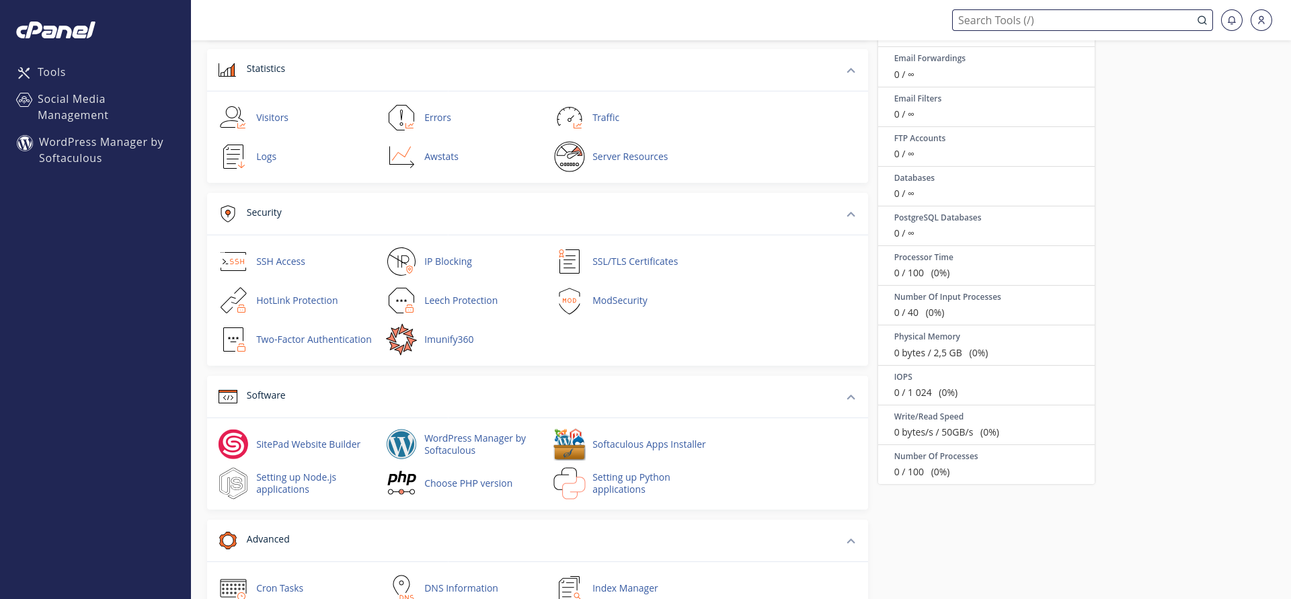Screen dimensions: 1291x599
Task: Open the Server Resources link
Action: [630, 157]
